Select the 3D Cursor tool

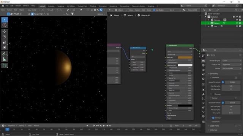click(5, 25)
